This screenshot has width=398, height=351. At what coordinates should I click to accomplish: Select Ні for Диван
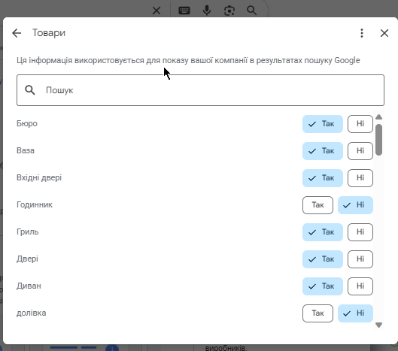360,286
